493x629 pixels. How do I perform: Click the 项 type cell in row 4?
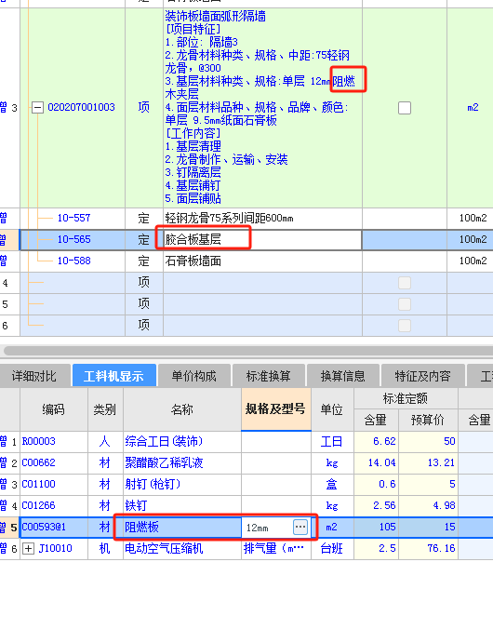coord(143,283)
